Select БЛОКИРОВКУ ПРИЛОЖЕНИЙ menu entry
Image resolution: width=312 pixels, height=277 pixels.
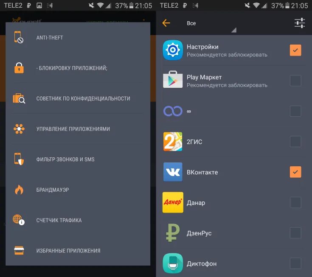78,68
